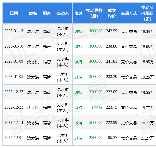The height and width of the screenshot is (148, 156).
Task: Click holdings value 18.65万
Action: point(147,47)
